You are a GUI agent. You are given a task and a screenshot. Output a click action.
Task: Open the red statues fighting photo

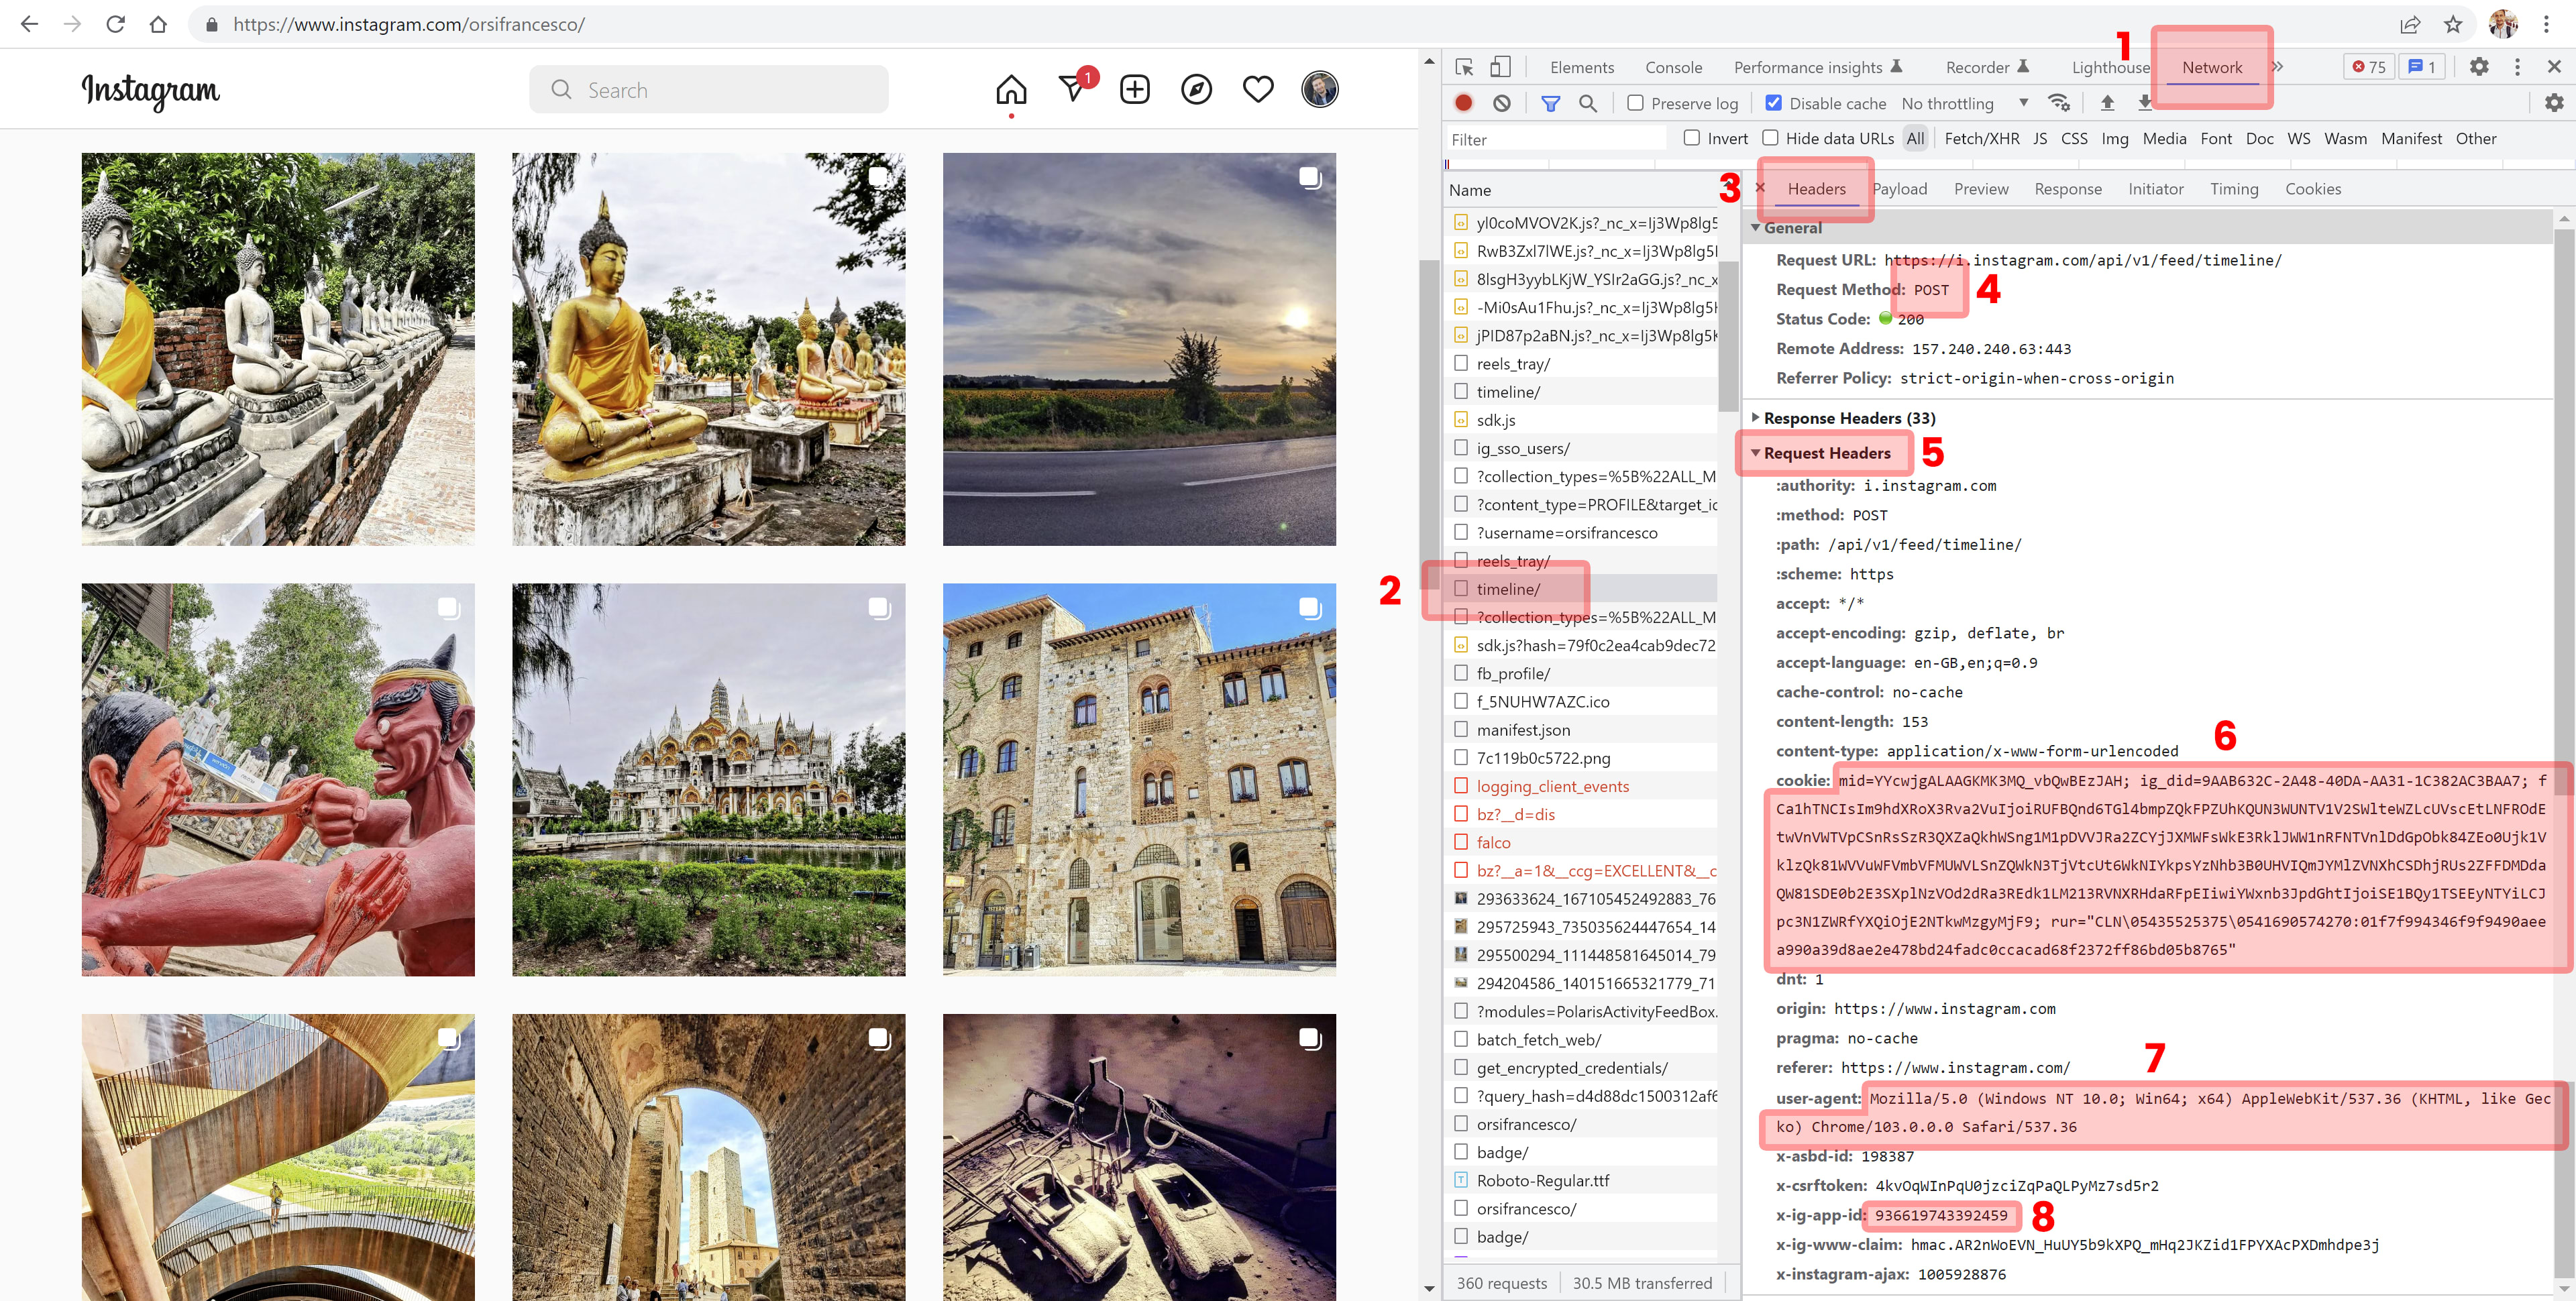(x=278, y=779)
